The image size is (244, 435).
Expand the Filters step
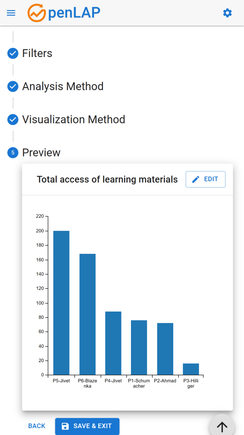(37, 53)
